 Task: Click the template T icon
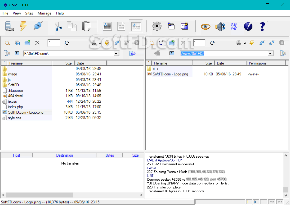tap(184, 26)
